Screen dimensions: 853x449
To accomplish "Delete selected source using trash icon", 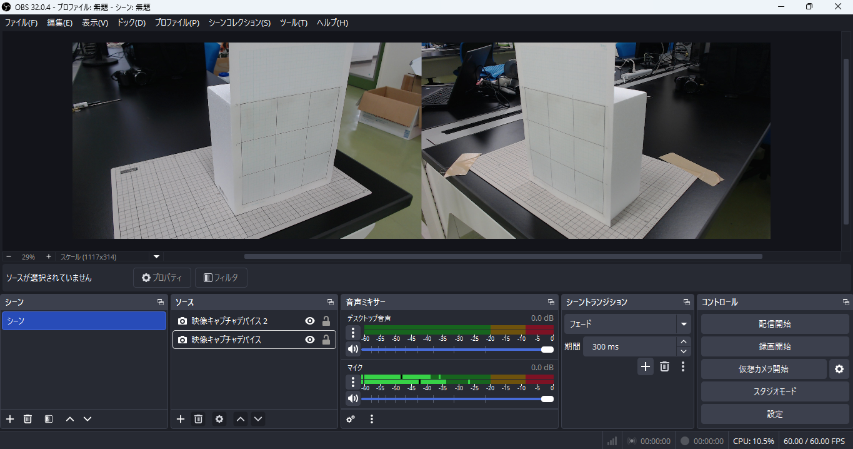I will tap(198, 419).
